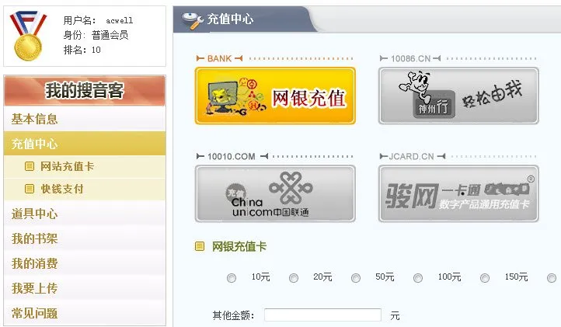Go to 我要上传 in the sidebar
Viewport: 561px width, 327px height.
[x=85, y=288]
